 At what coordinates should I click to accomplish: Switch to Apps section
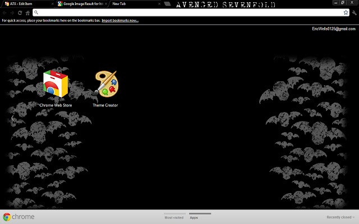tap(200, 216)
